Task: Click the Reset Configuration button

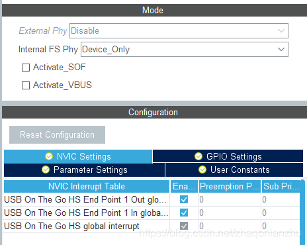Action: pos(57,134)
